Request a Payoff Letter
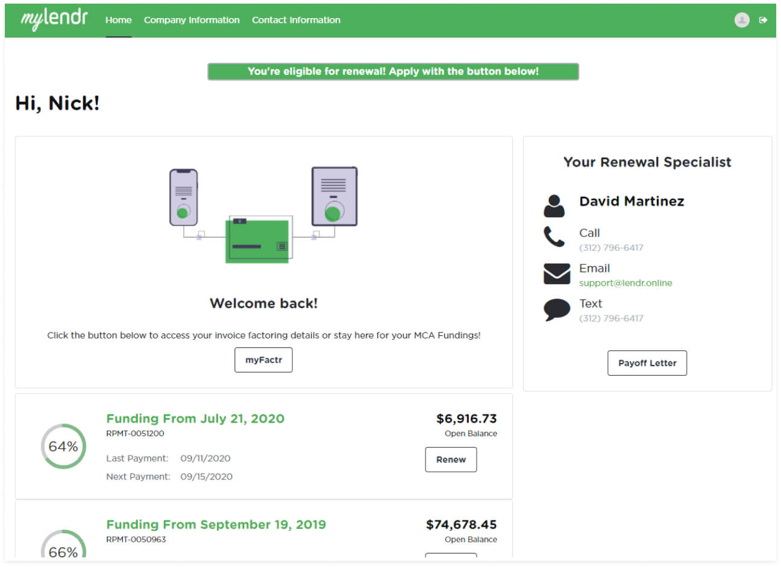 647,363
